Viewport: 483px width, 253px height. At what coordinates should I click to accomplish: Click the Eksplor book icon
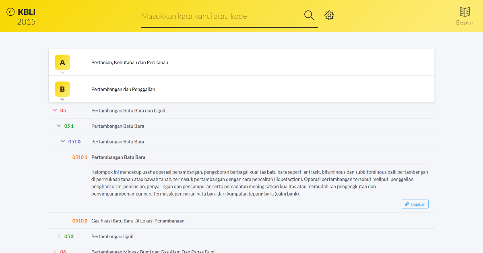(464, 12)
